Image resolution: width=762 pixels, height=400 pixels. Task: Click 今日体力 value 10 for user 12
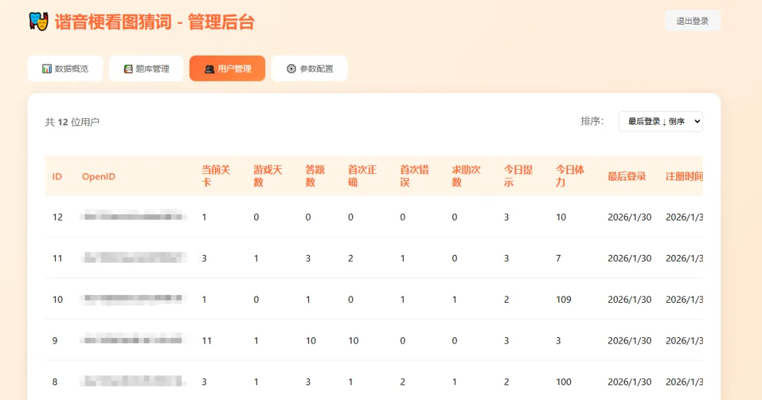[561, 217]
